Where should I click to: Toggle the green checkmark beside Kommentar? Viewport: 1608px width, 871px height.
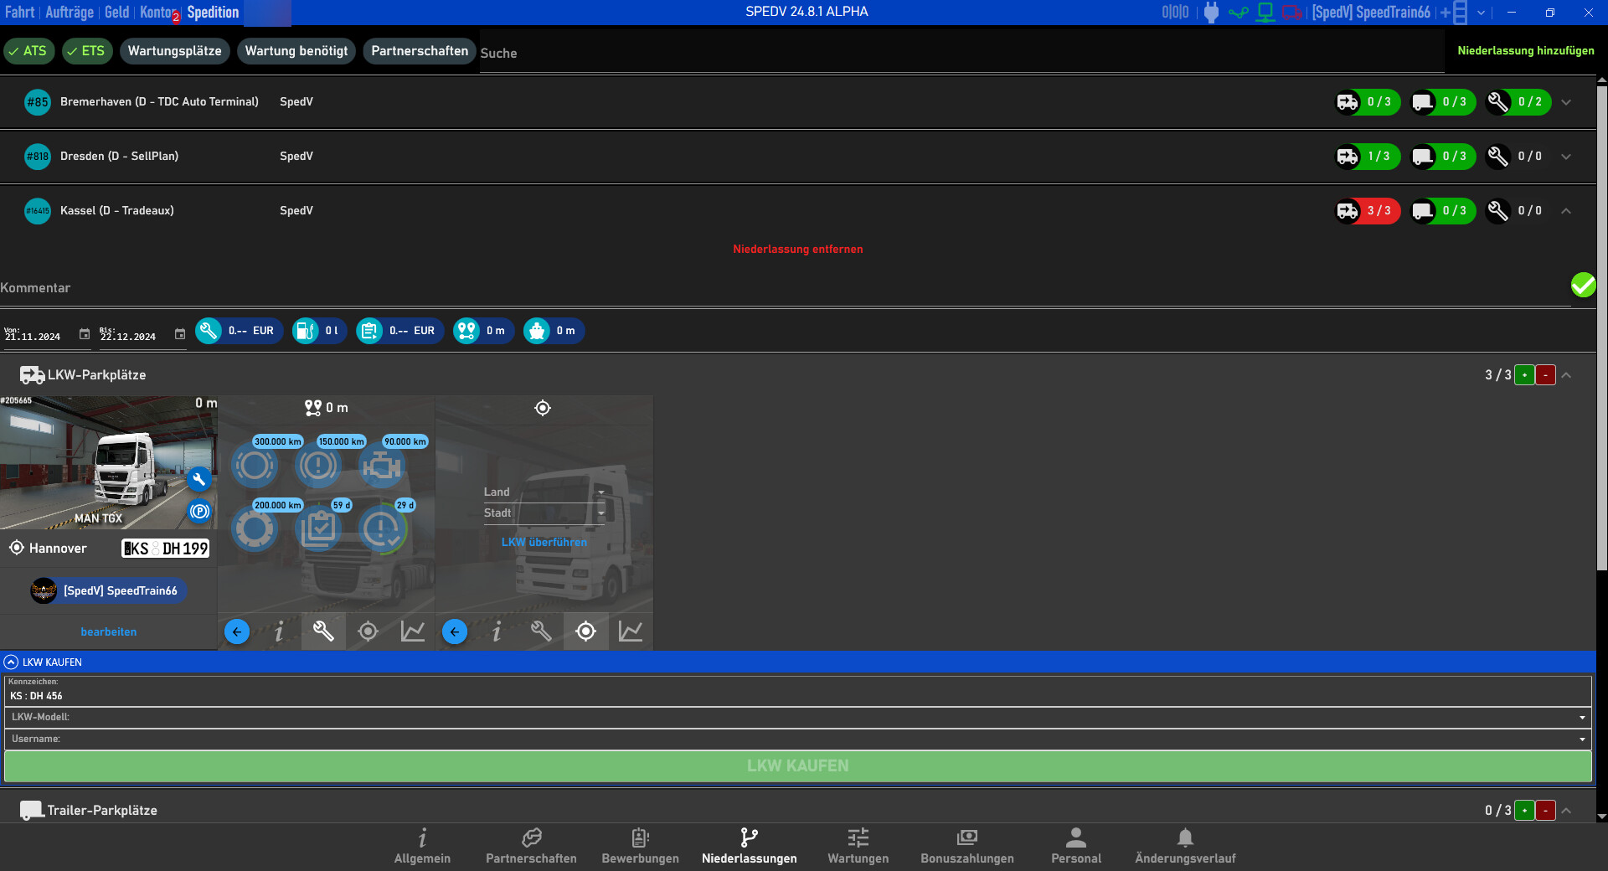1583,285
